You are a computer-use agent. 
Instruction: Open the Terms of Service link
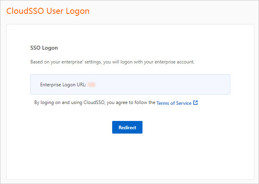click(x=174, y=103)
